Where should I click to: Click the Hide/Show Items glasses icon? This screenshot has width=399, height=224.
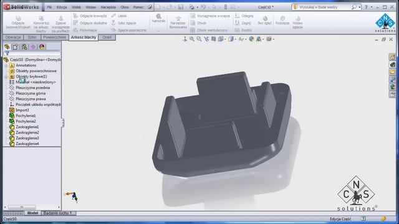(241, 39)
